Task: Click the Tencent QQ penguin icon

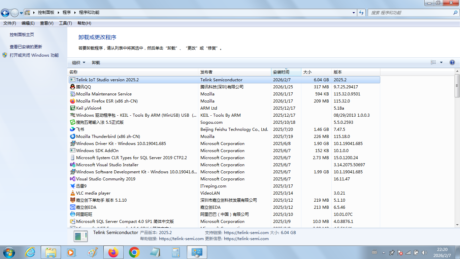Action: [72, 87]
